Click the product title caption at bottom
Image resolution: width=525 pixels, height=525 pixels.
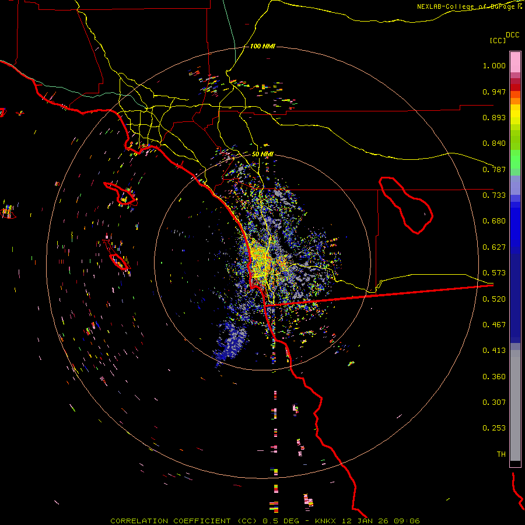(x=265, y=521)
